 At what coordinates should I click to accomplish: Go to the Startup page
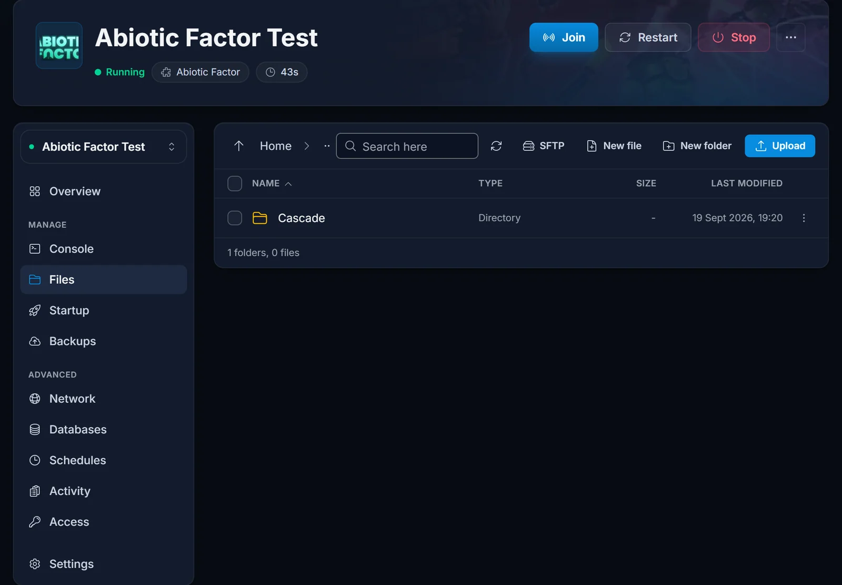104,310
